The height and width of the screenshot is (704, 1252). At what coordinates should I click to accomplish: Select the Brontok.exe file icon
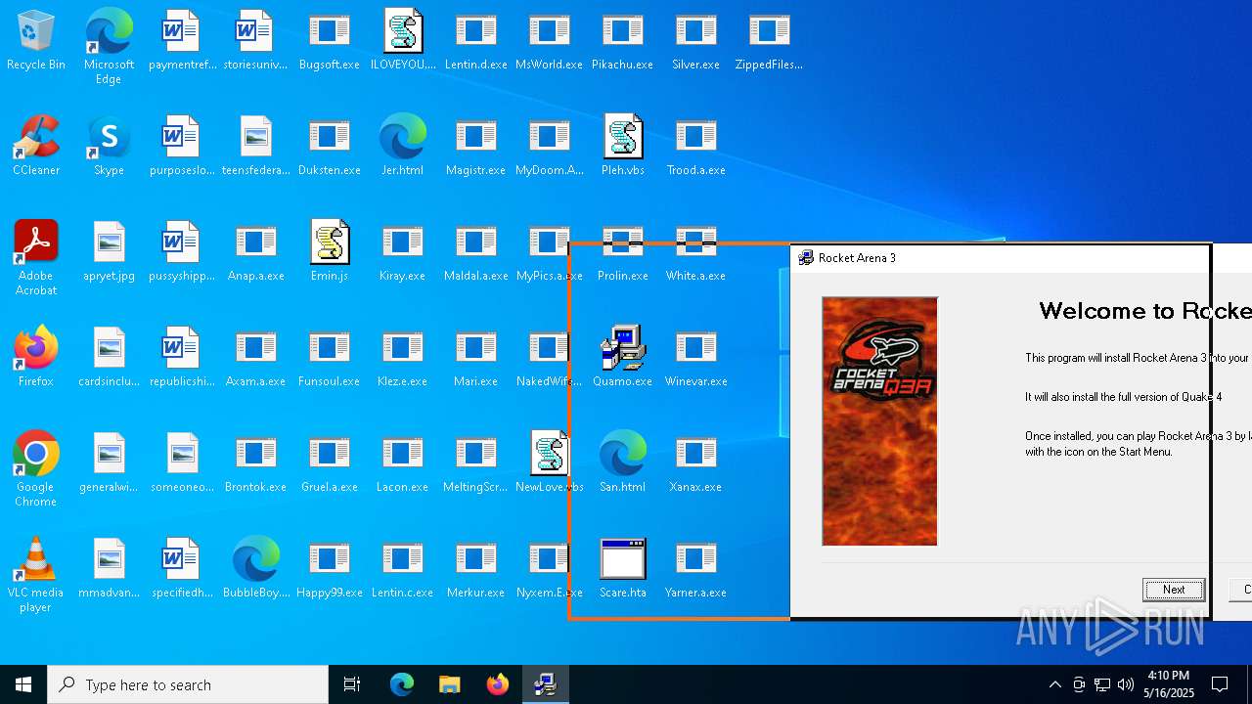point(256,463)
